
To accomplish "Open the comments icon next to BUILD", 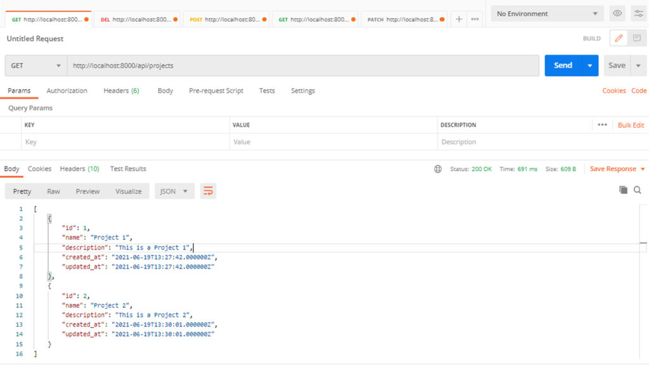I will tap(636, 39).
